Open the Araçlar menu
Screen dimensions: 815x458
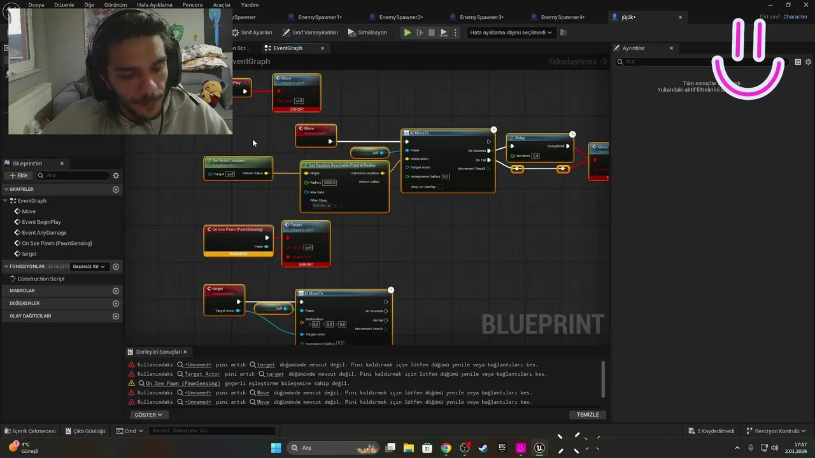pos(222,4)
